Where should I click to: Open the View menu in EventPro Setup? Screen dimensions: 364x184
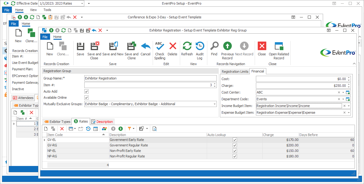[33, 10]
